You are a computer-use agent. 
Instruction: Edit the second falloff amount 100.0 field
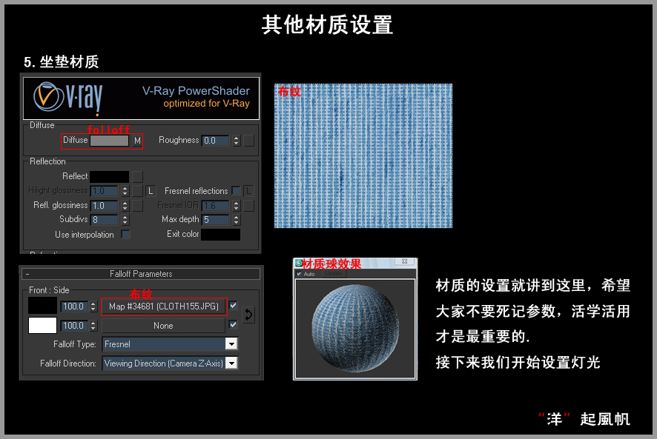coord(75,326)
